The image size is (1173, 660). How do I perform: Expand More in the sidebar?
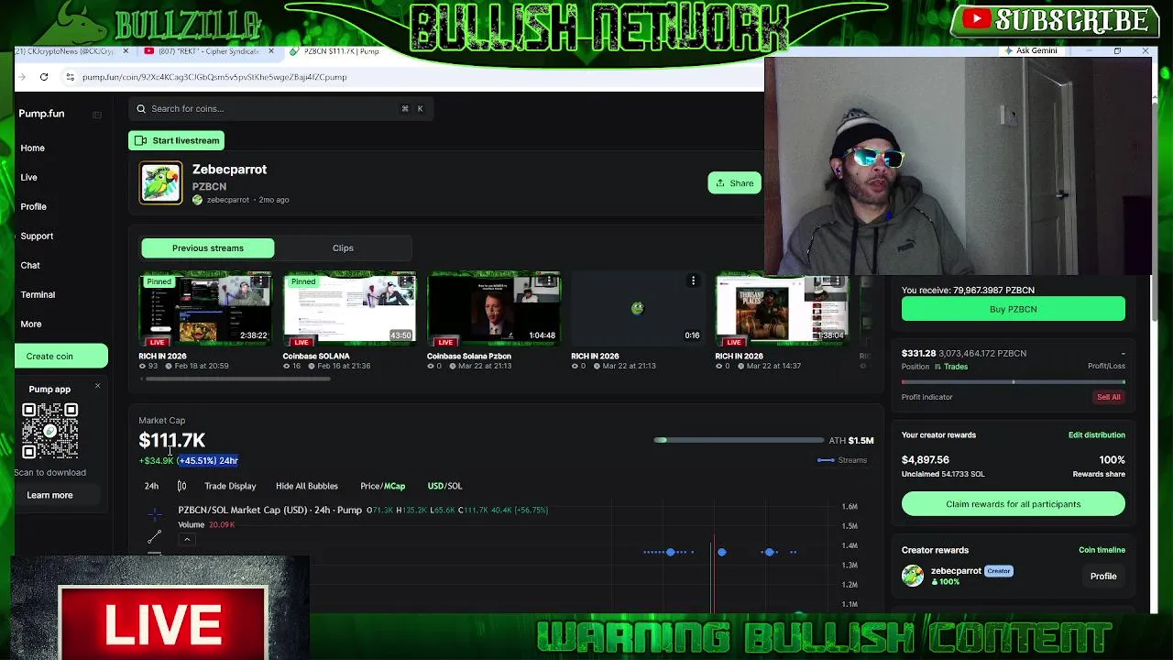[x=31, y=324]
